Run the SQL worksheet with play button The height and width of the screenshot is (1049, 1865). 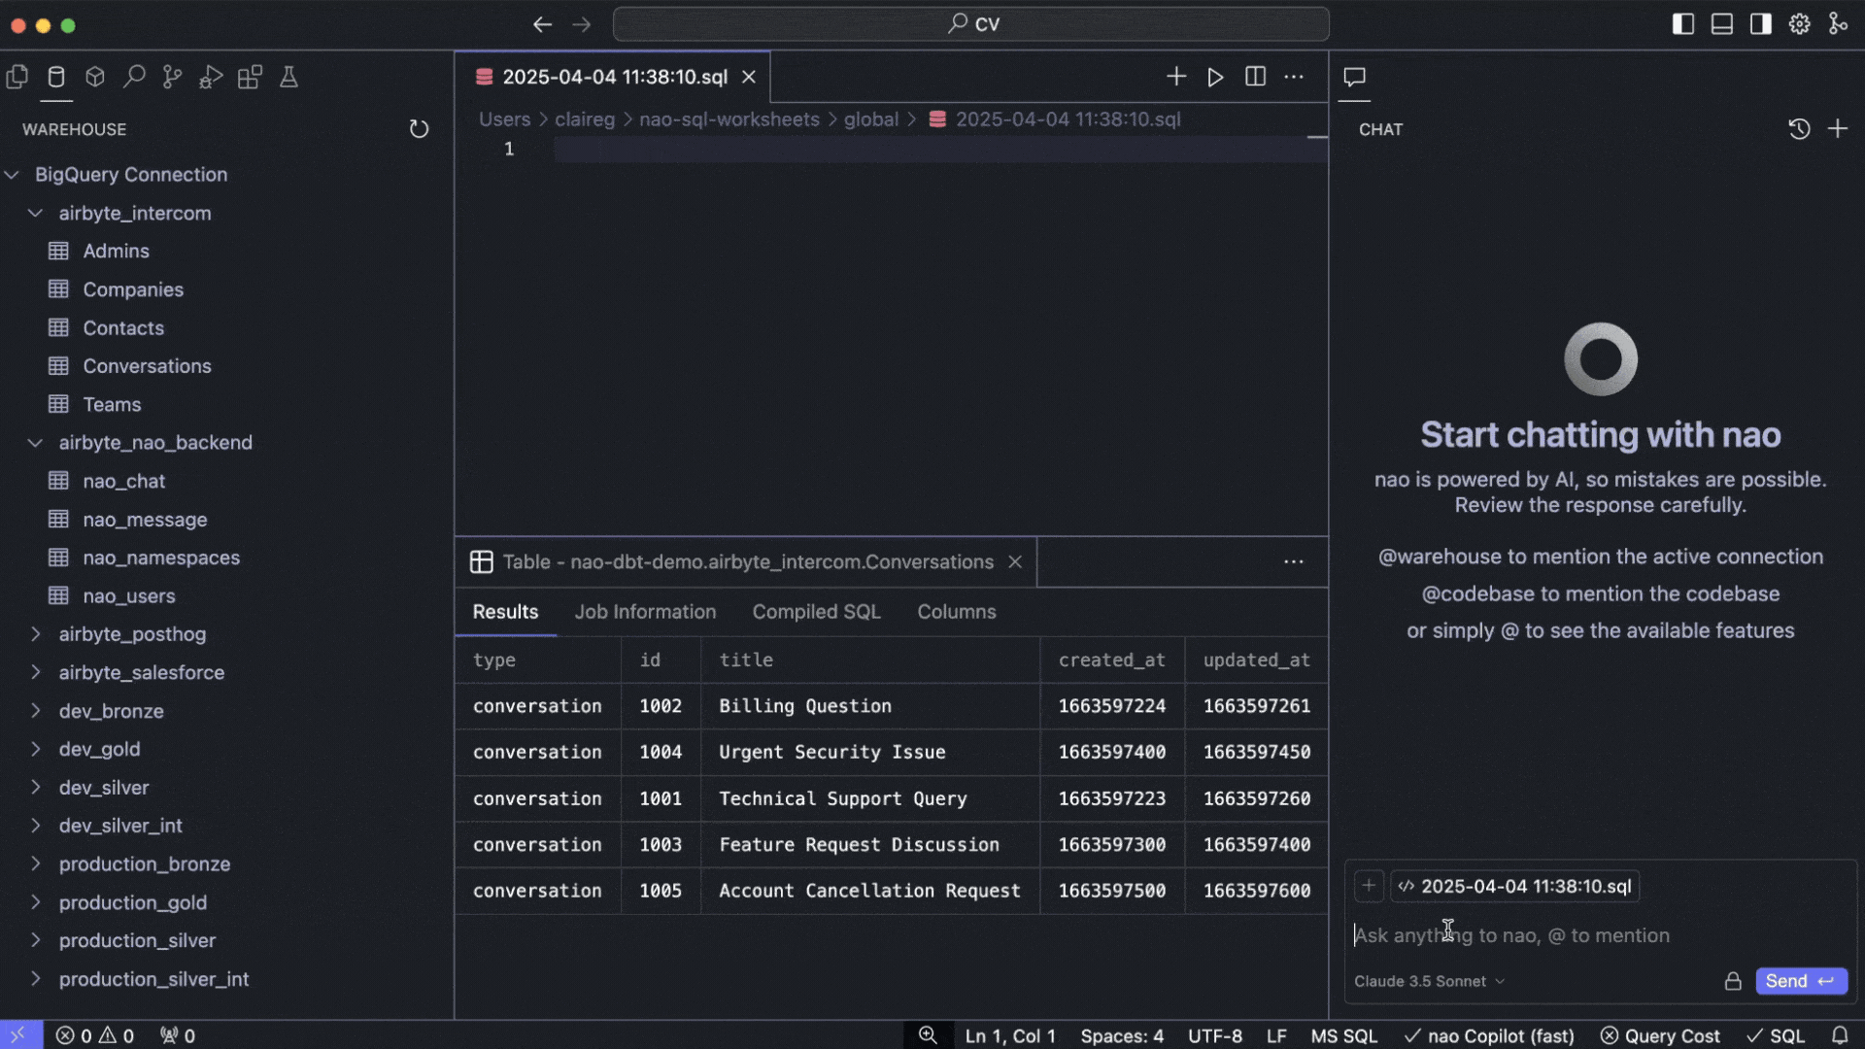coord(1215,77)
